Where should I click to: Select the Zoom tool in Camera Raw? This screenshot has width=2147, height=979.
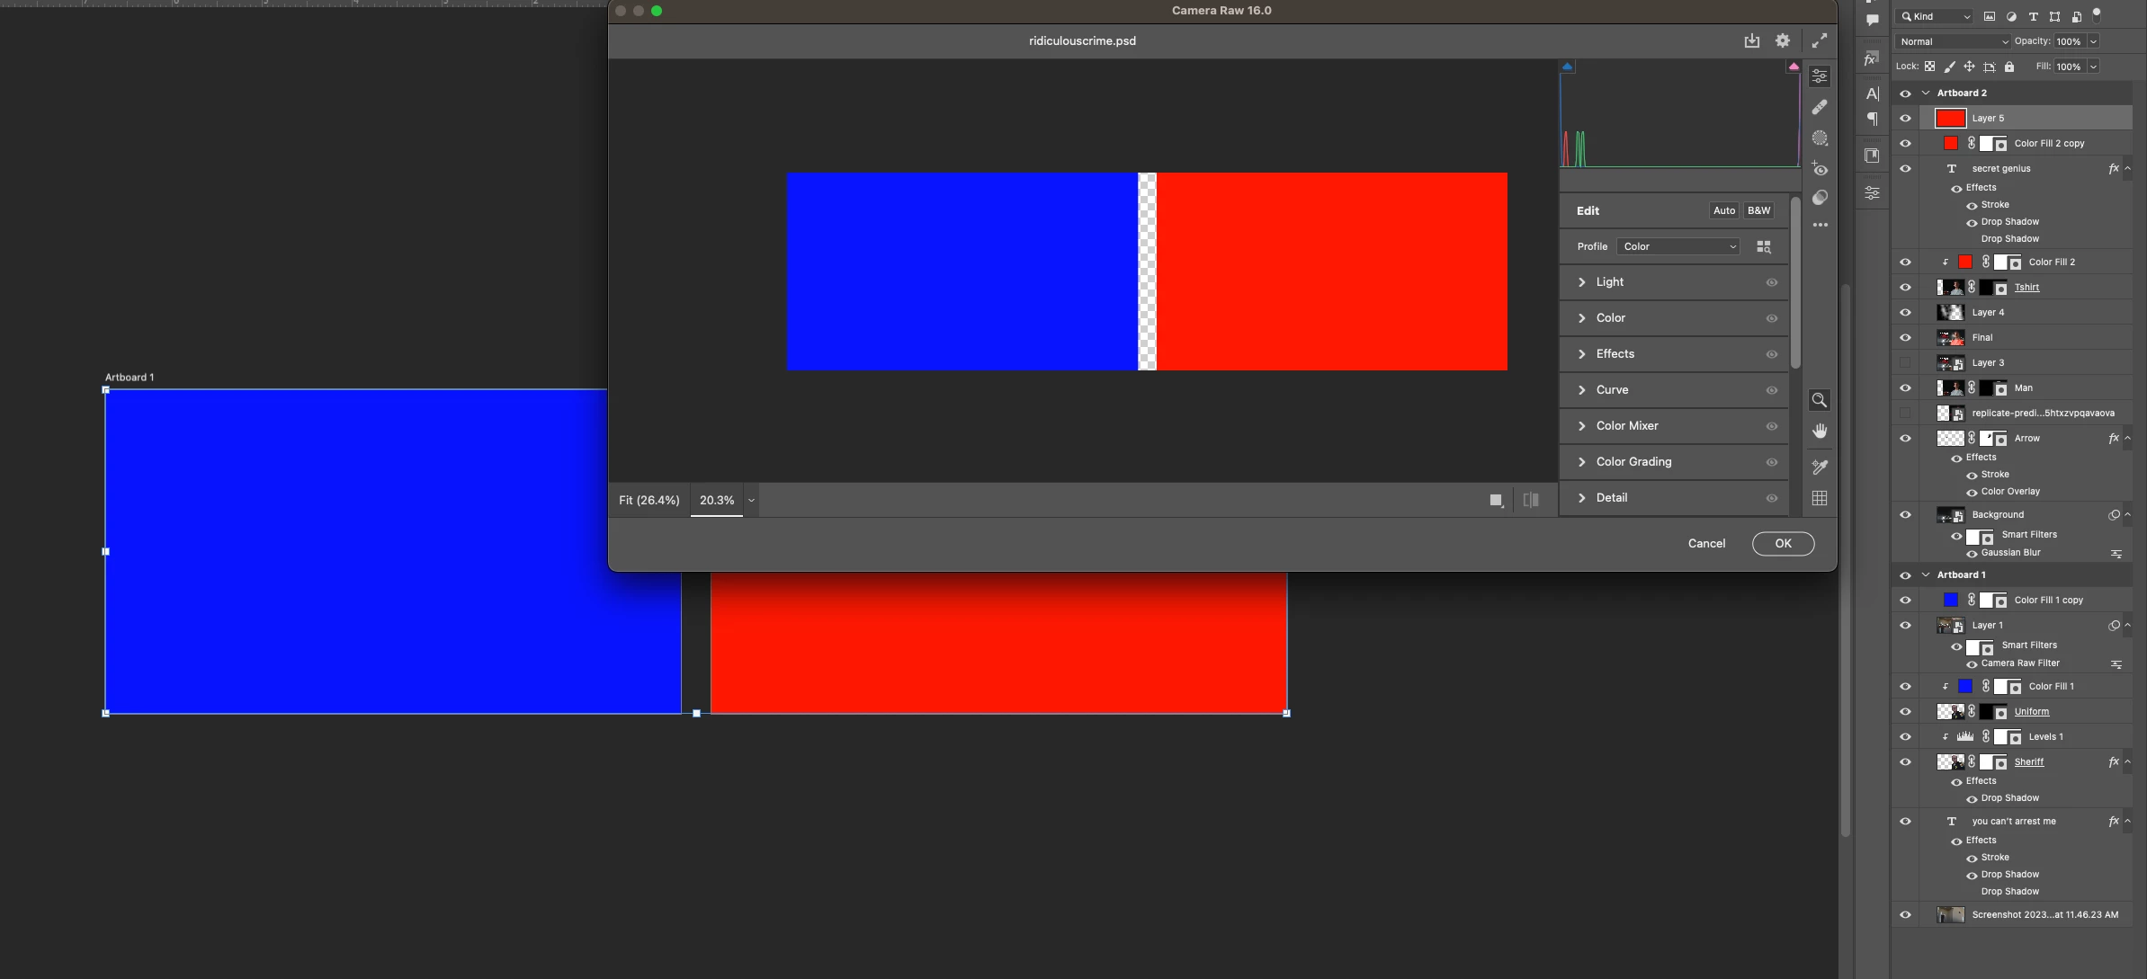pyautogui.click(x=1820, y=400)
